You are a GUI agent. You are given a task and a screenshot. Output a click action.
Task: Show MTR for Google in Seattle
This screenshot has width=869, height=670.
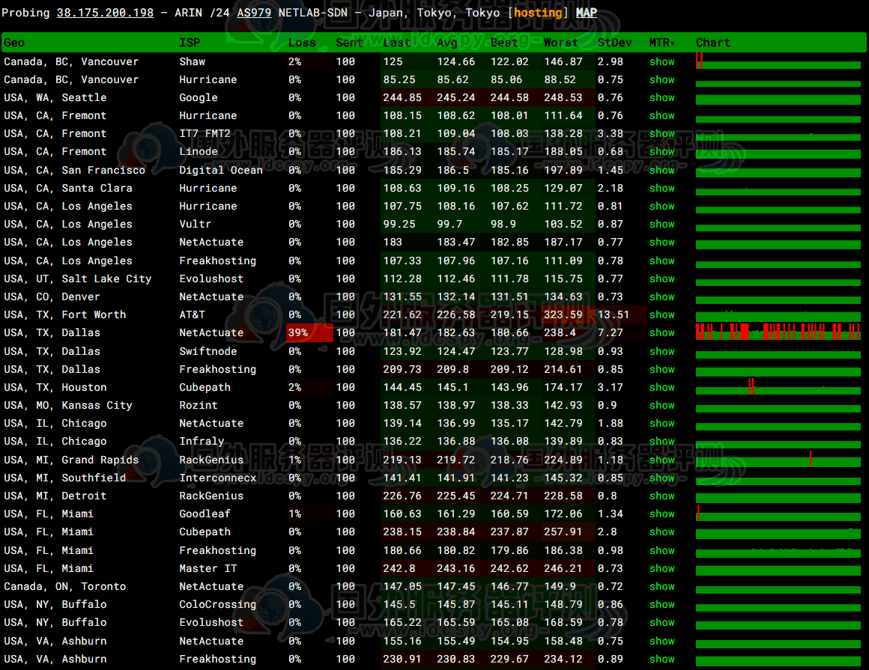[662, 97]
